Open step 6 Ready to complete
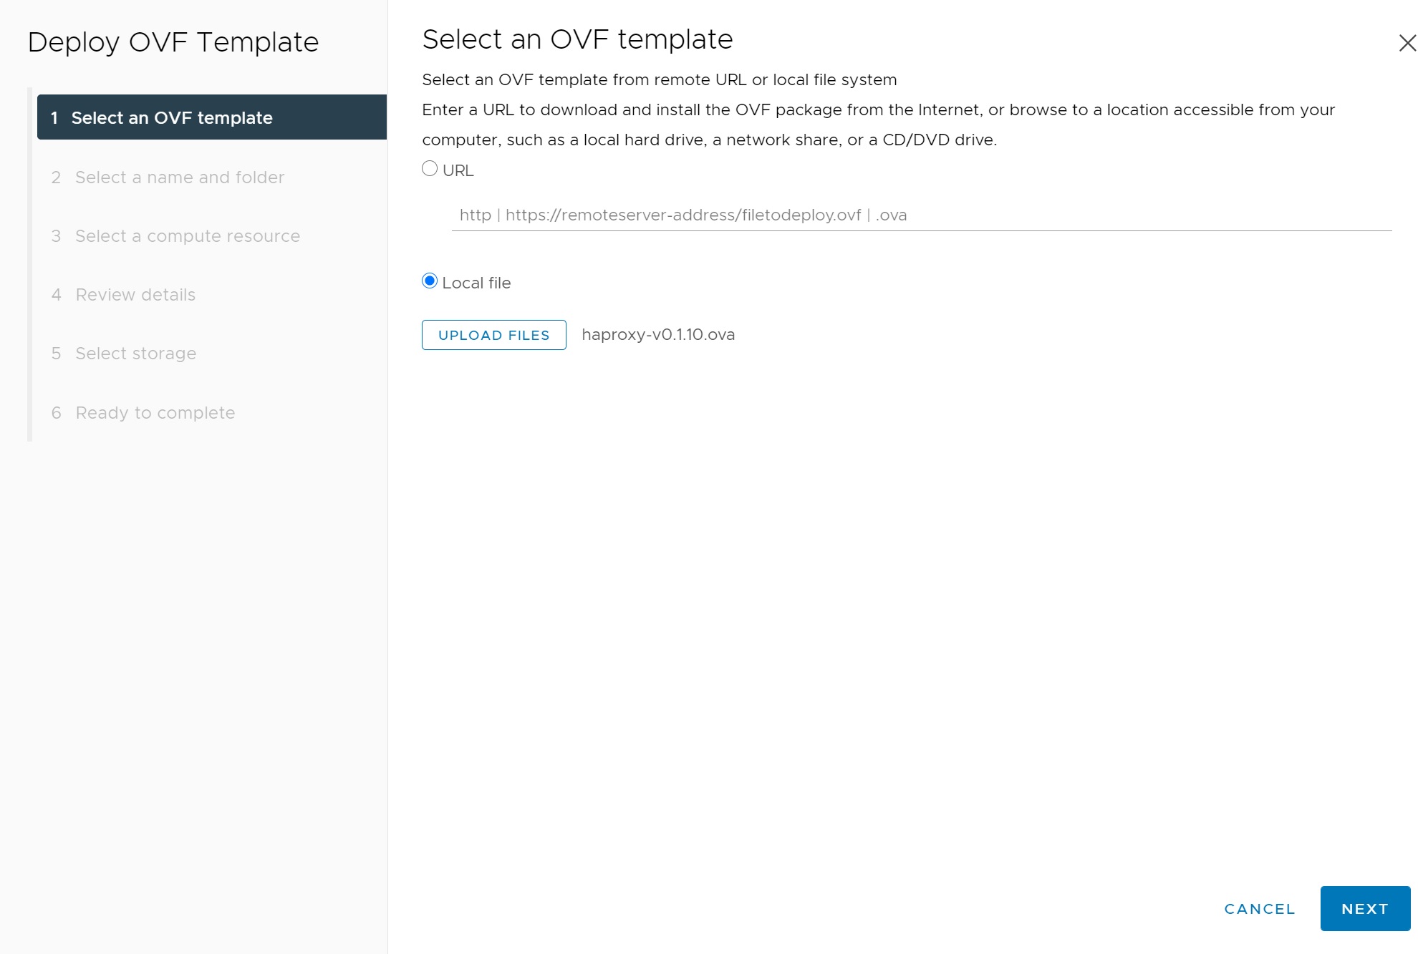The width and height of the screenshot is (1418, 954). click(155, 413)
